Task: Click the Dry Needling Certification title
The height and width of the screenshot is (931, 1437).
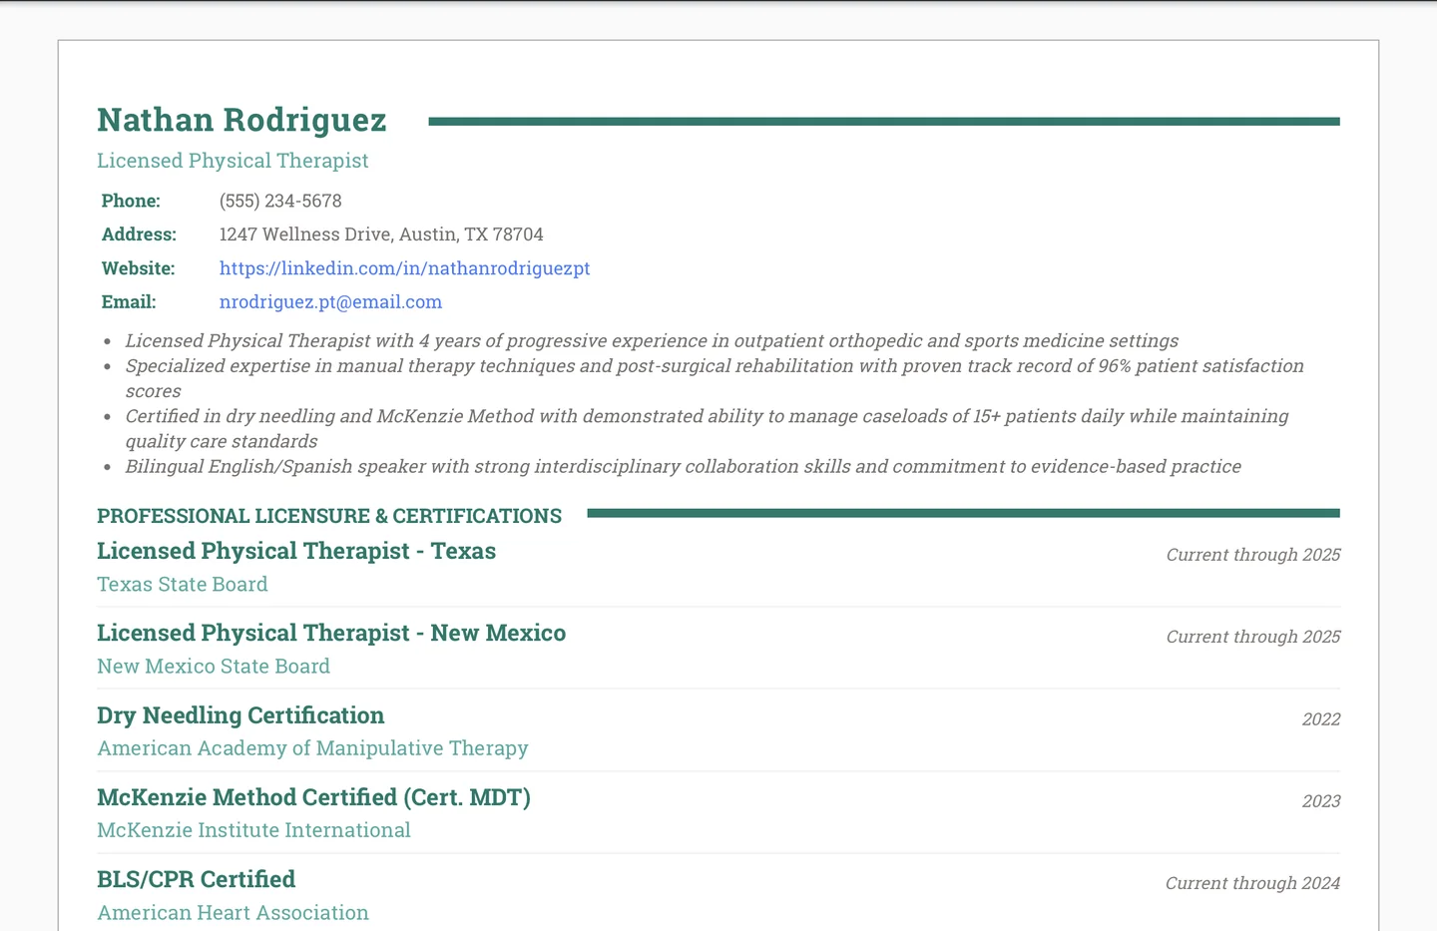Action: tap(240, 714)
